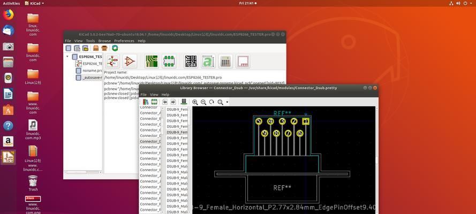The image size is (476, 214).
Task: Select ESP8266_TE schematic file in project tree
Action: pos(89,64)
